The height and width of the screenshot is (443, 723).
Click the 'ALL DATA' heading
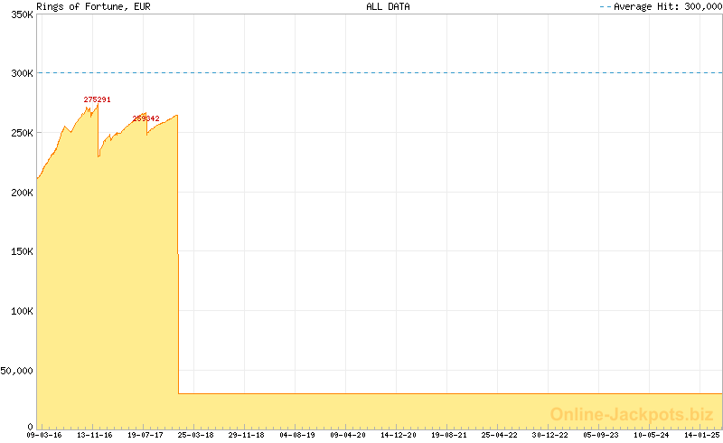[x=388, y=6]
